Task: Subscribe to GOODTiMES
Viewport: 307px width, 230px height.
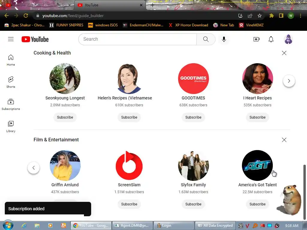Action: tap(193, 117)
